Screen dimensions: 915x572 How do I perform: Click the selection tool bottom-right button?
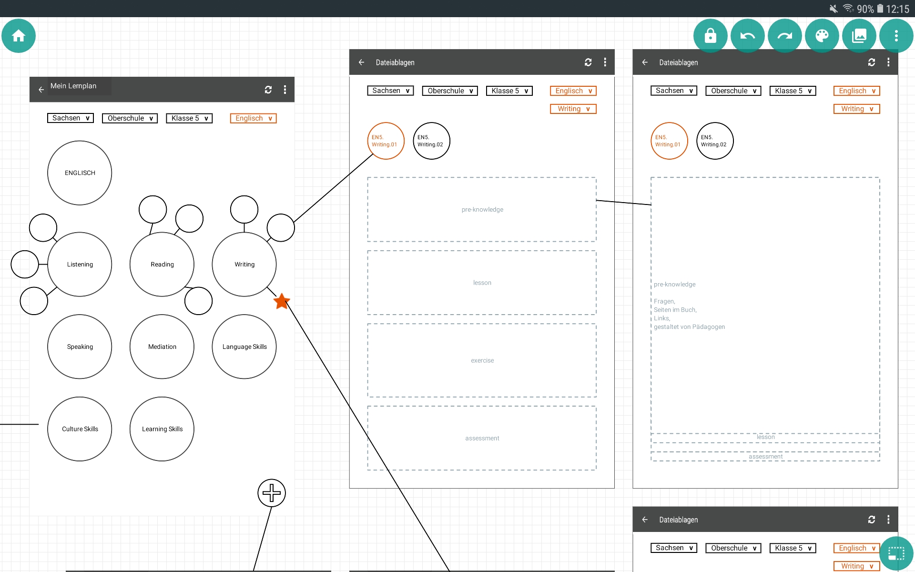[x=896, y=553]
